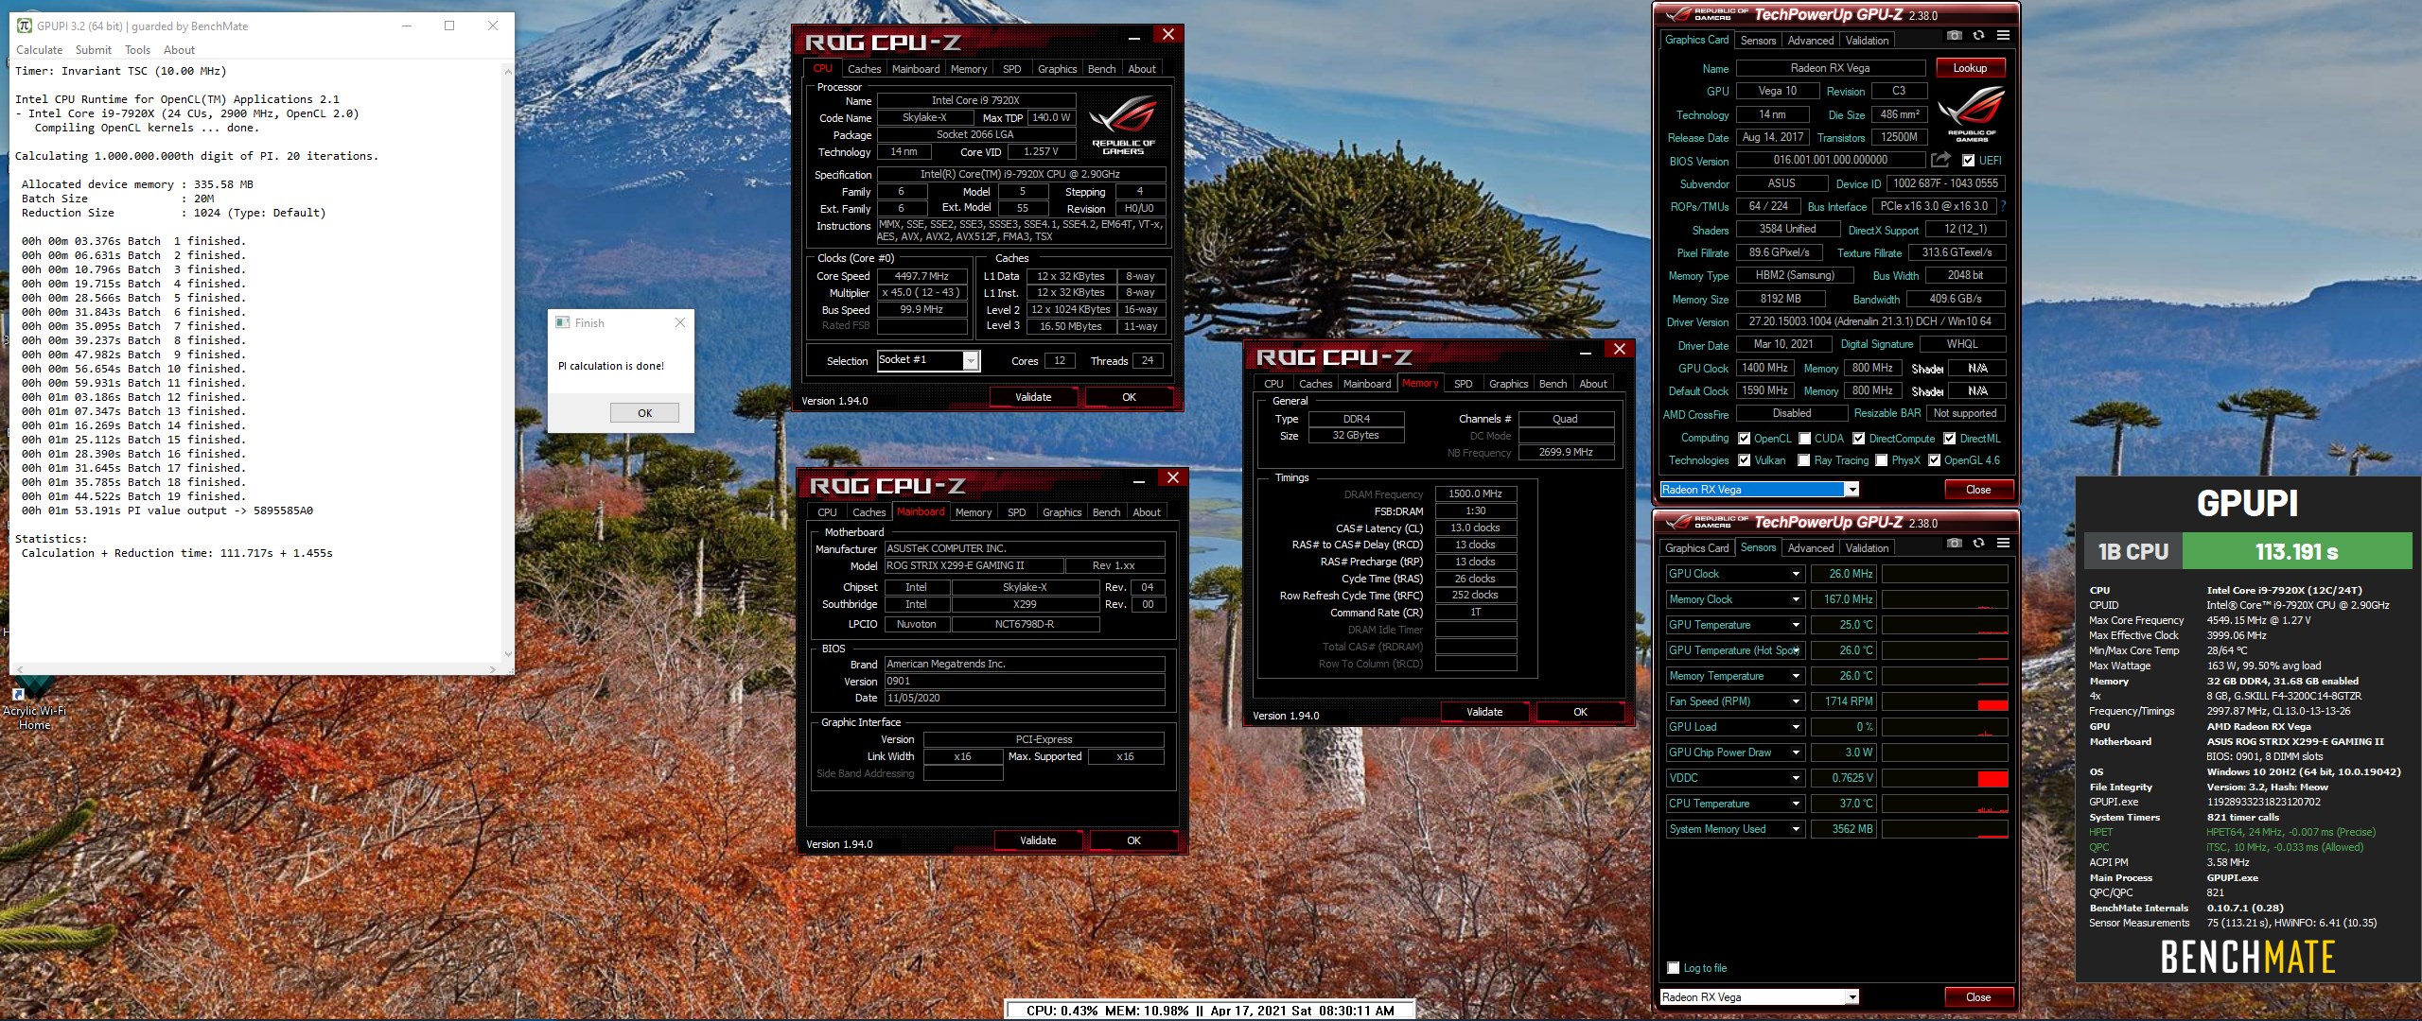This screenshot has height=1021, width=2422.
Task: Click the BIOS Version field in GPU-Z
Action: [1830, 161]
